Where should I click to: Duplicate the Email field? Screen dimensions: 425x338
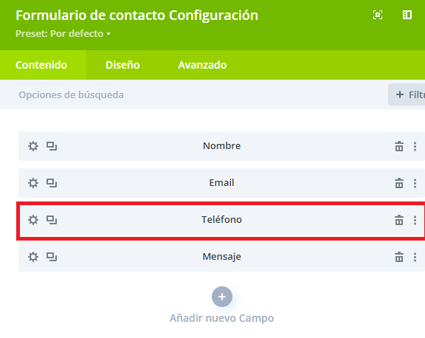pyautogui.click(x=52, y=183)
